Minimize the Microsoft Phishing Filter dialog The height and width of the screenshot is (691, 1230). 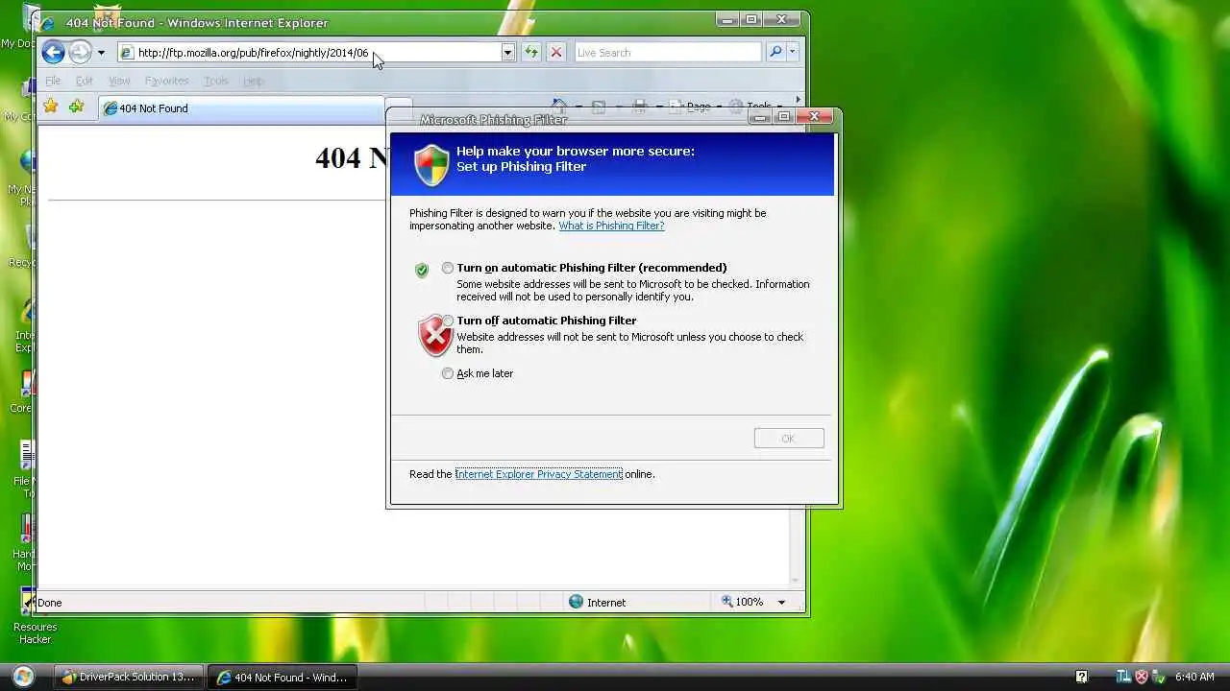(759, 117)
